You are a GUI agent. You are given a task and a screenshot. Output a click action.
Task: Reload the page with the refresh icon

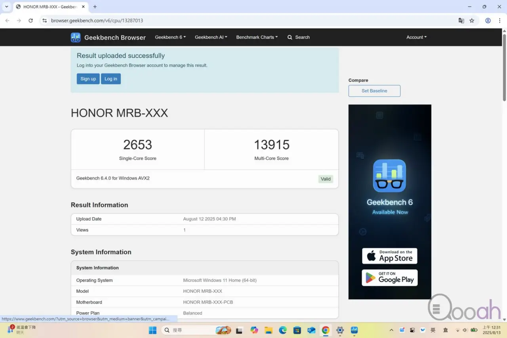point(30,21)
